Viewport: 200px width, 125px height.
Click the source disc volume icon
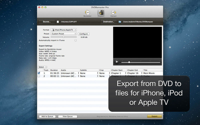click(x=58, y=22)
